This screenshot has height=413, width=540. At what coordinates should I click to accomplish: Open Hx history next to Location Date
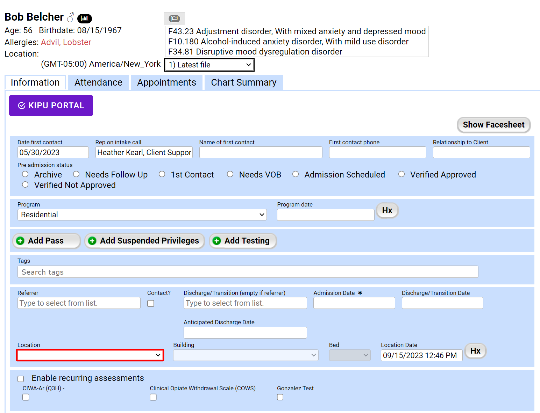point(475,351)
